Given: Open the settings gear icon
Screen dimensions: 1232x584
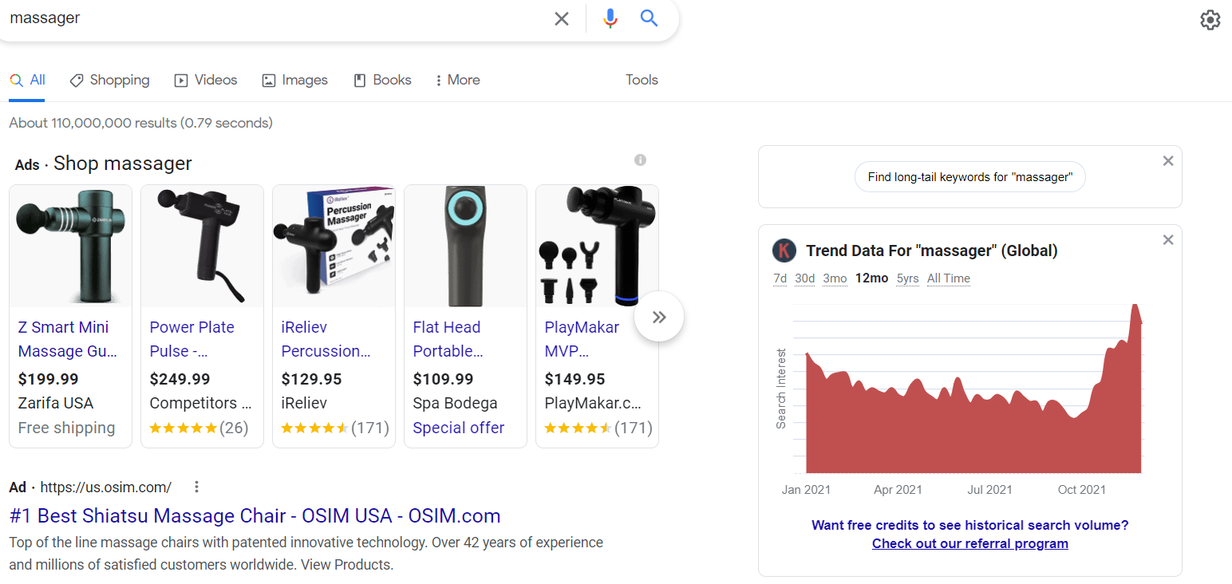Looking at the screenshot, I should click(x=1210, y=20).
